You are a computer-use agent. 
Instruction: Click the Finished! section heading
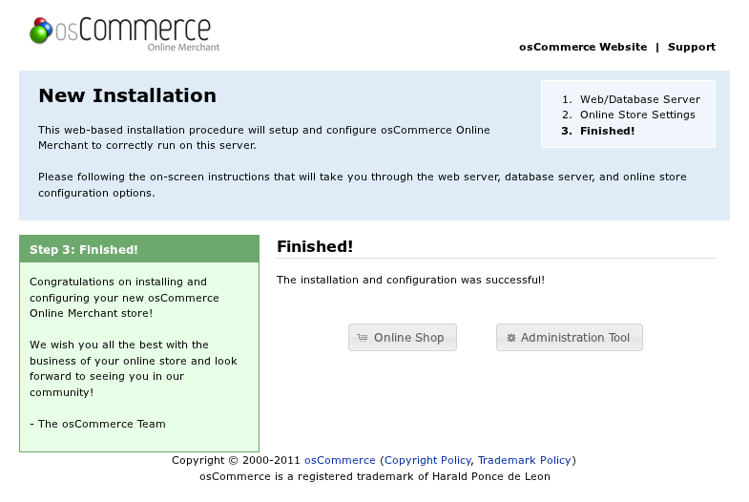tap(315, 246)
